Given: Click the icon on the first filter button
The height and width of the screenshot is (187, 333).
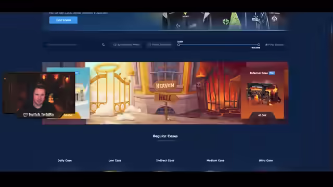Looking at the screenshot, I should (115, 45).
